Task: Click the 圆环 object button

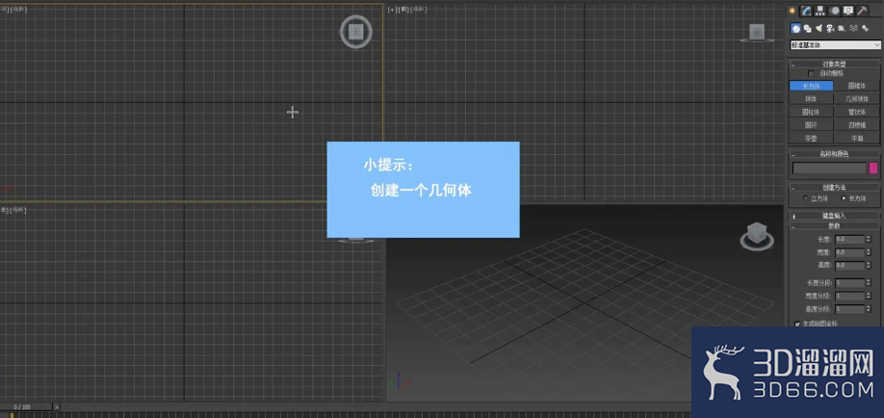Action: coord(811,124)
